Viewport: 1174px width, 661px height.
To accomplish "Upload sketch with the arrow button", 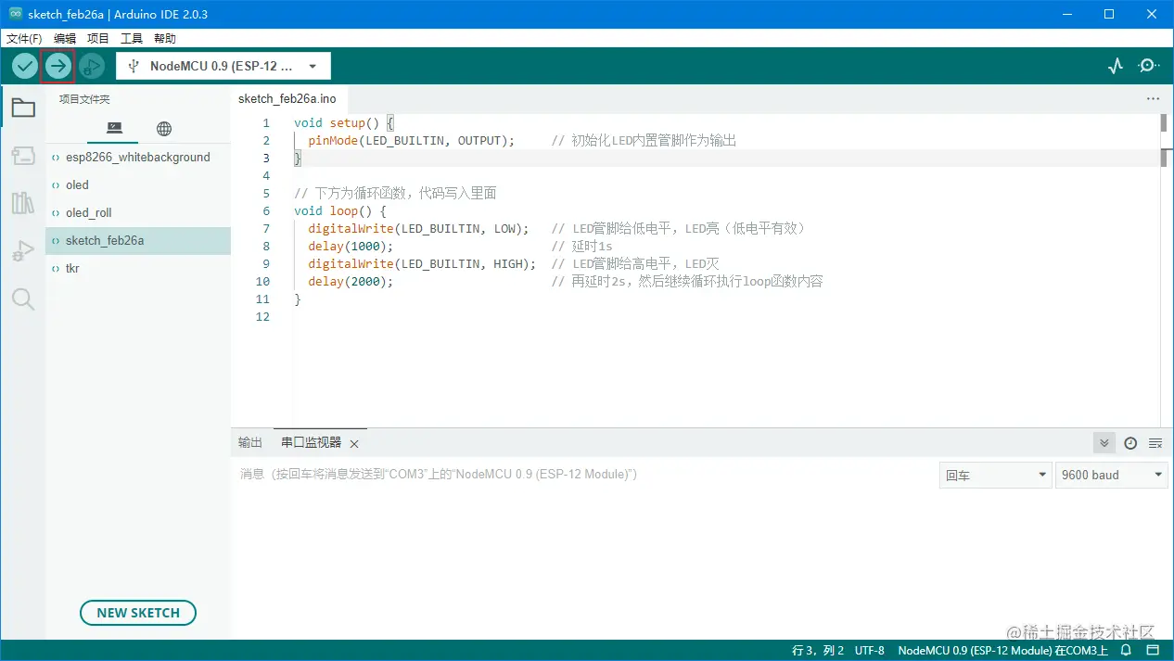I will (58, 66).
